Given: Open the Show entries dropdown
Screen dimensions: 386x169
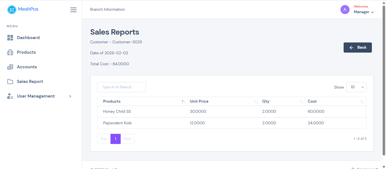Looking at the screenshot, I should tap(356, 87).
